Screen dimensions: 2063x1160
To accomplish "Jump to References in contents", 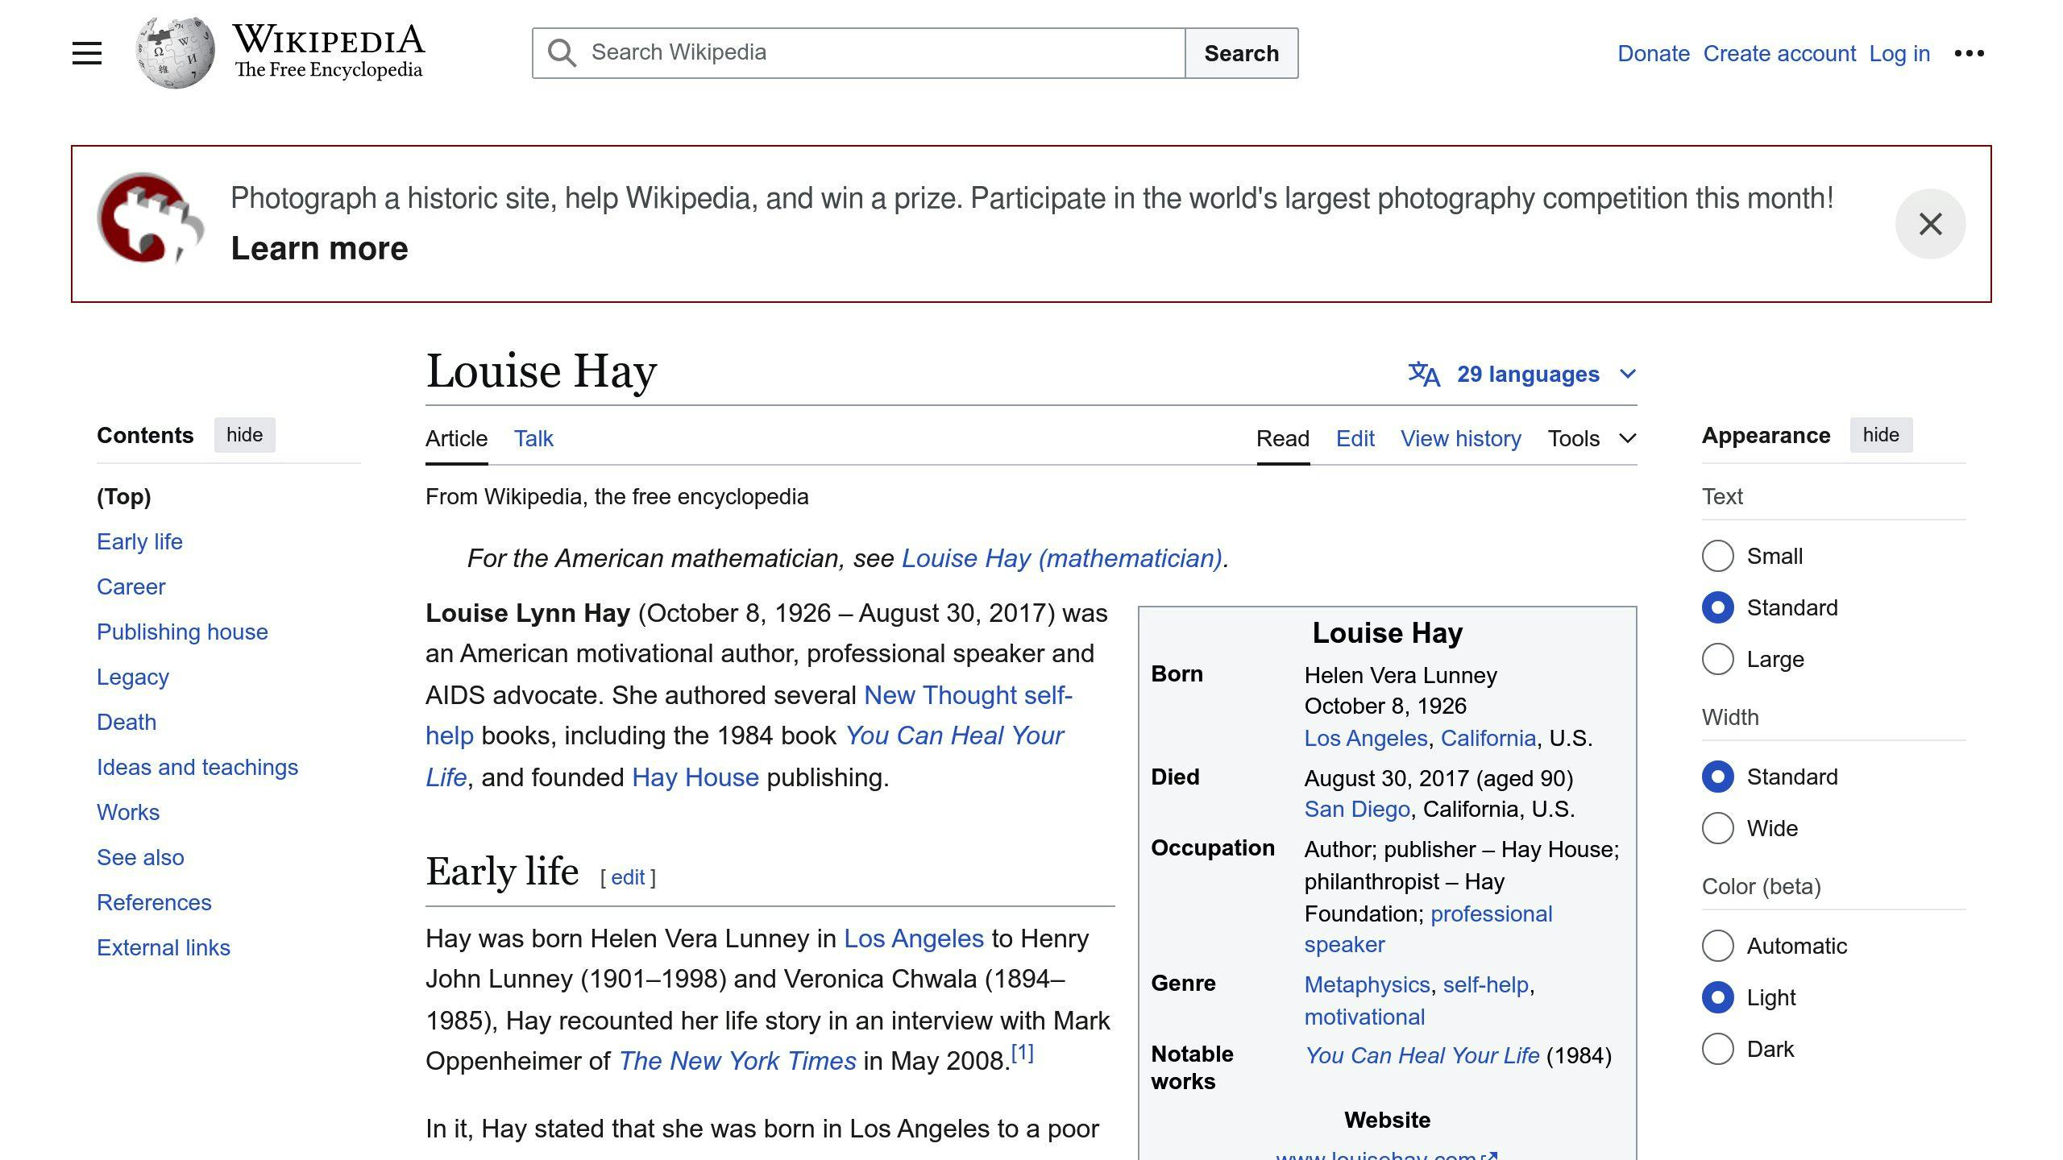I will coord(154,902).
